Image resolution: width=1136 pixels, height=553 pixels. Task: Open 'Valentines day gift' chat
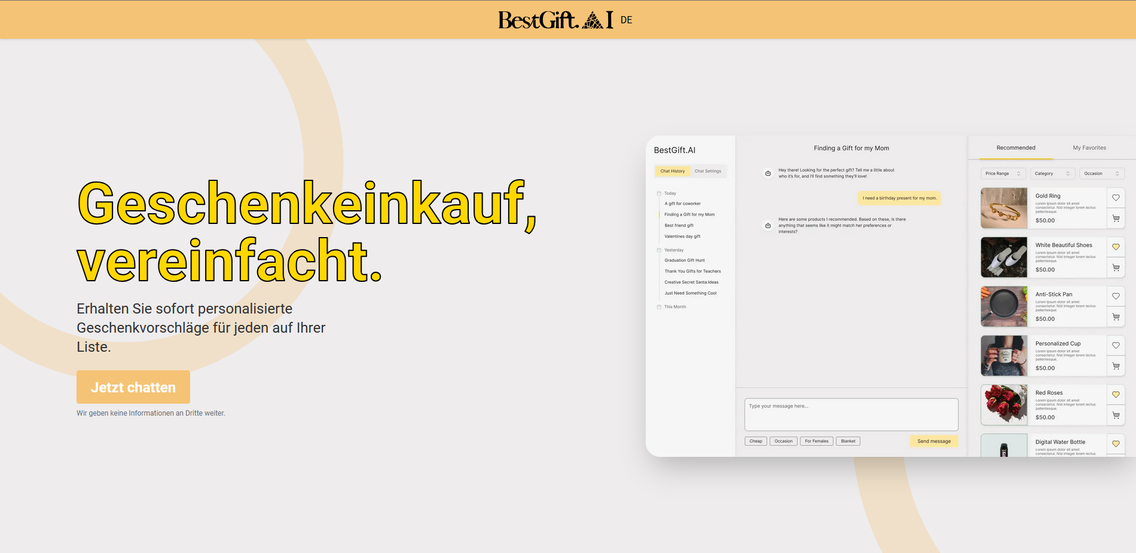(682, 236)
